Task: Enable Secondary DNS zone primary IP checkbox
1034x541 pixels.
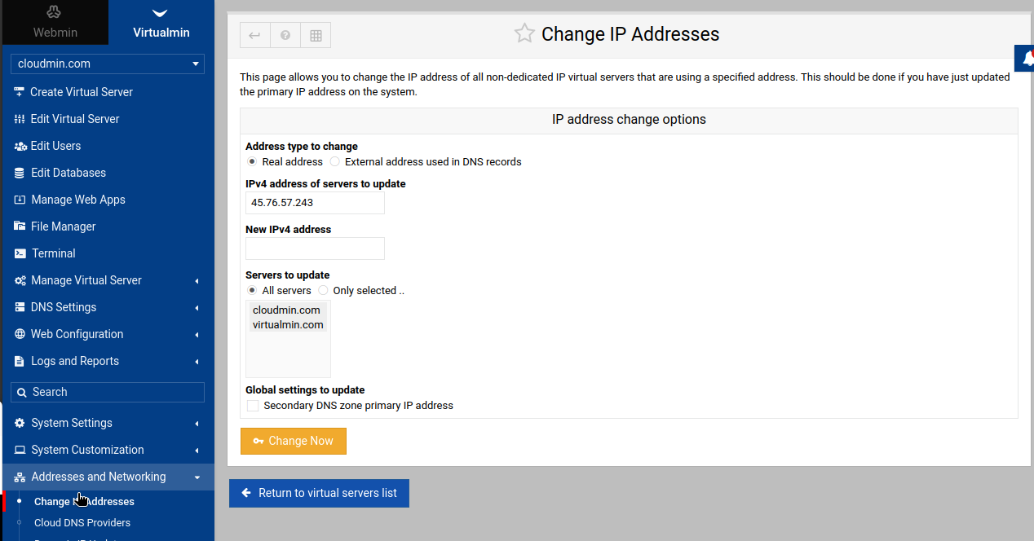Action: pyautogui.click(x=253, y=406)
